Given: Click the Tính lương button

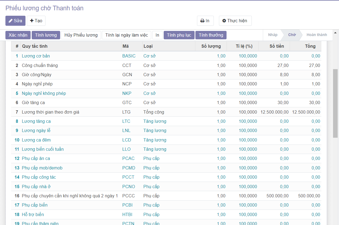Looking at the screenshot, I should click(46, 35).
